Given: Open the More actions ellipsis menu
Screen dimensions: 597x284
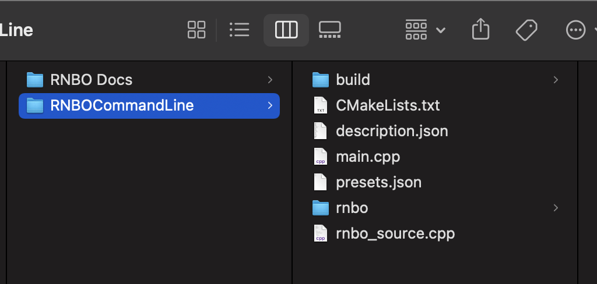Looking at the screenshot, I should point(575,30).
